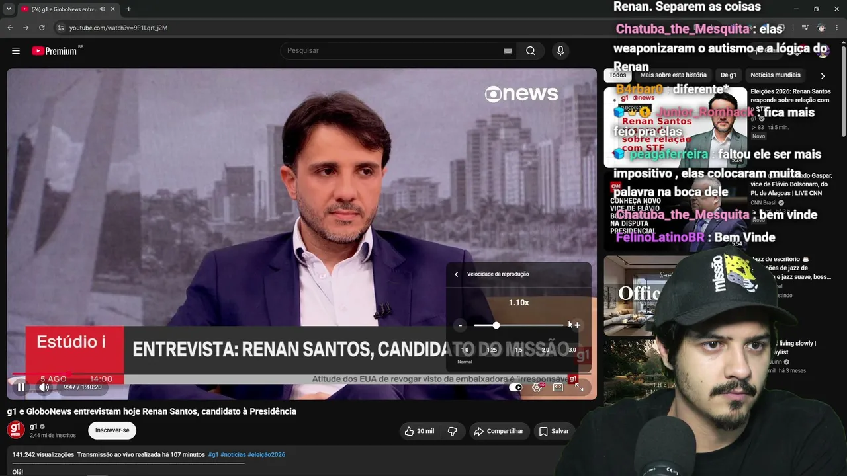Switch to theater mode
Viewport: 847px width, 476px height.
click(558, 387)
